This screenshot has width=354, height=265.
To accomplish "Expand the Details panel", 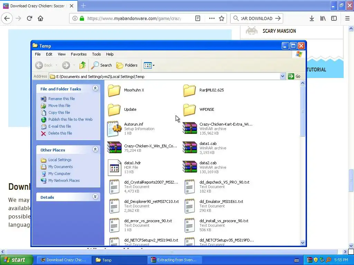I will pos(95,197).
